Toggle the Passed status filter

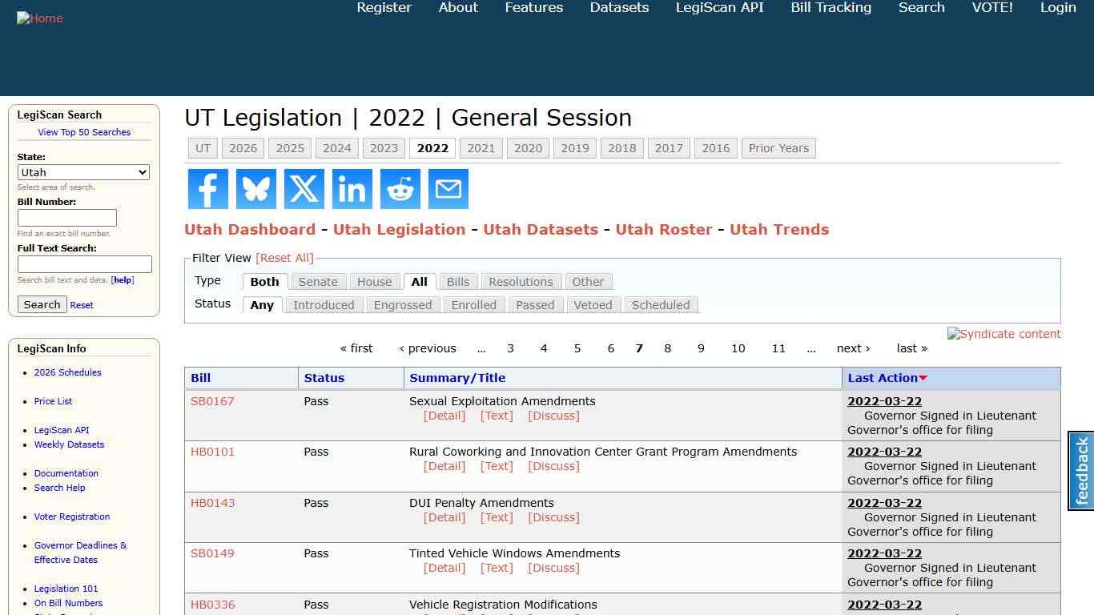(x=535, y=304)
